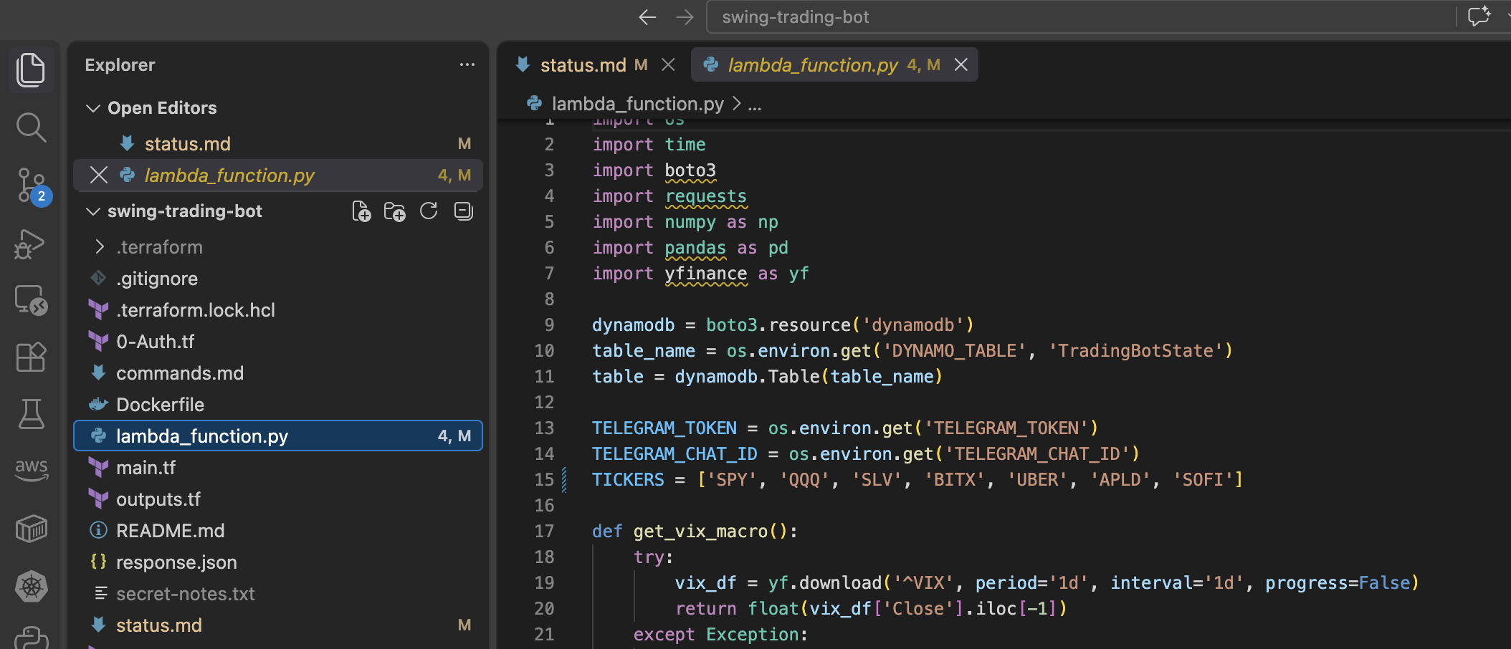Refresh the Explorer file tree
1511x649 pixels.
click(x=429, y=211)
